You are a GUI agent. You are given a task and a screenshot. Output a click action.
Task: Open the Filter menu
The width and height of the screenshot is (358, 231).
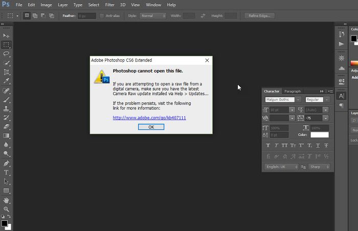click(x=110, y=5)
